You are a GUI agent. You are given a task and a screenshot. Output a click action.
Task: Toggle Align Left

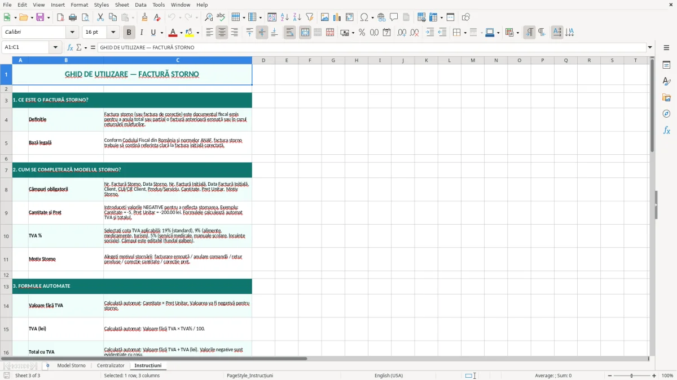[x=210, y=33]
